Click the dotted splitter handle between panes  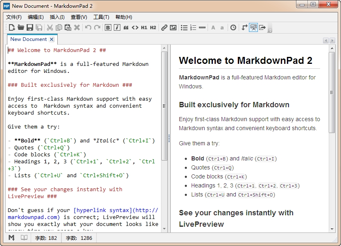[x=169, y=138]
